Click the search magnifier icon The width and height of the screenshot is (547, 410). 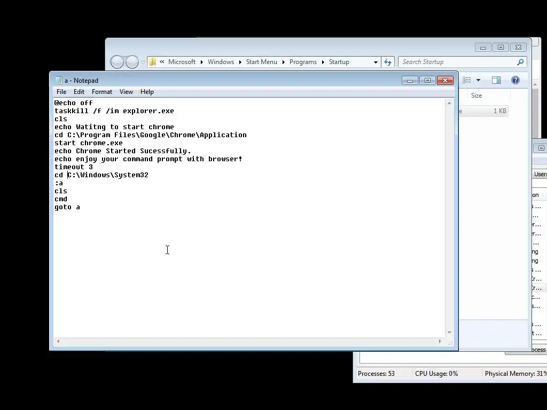click(520, 62)
